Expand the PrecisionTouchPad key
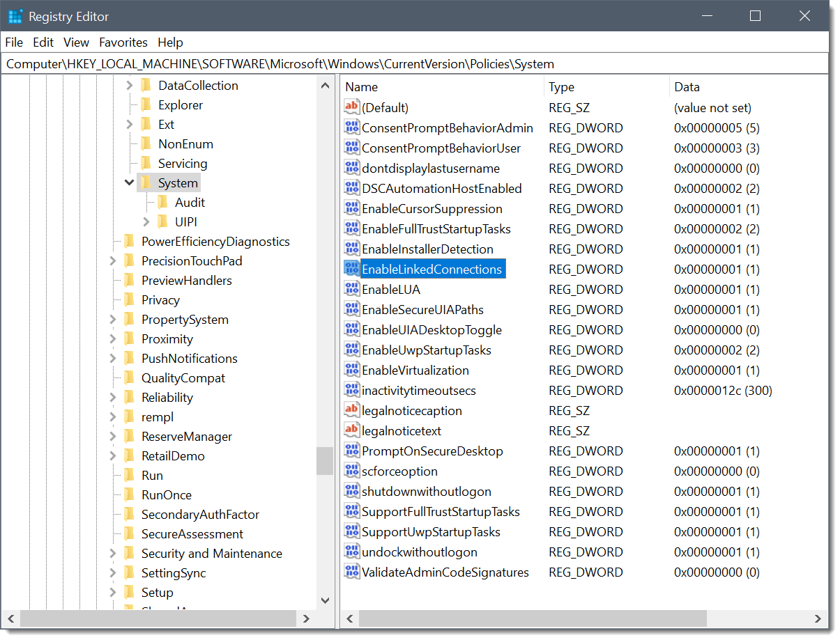 point(113,261)
